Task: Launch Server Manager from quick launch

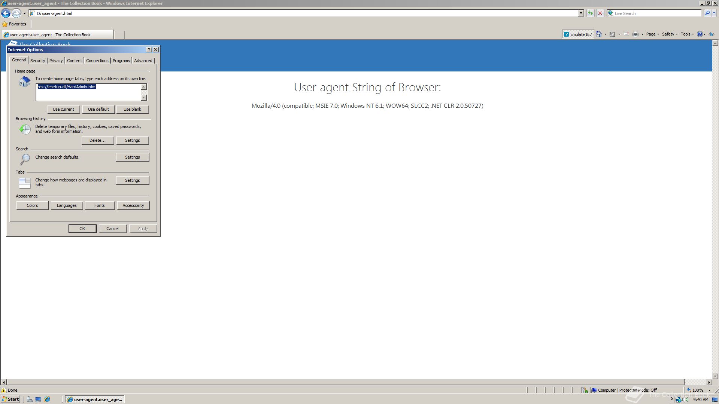Action: [x=30, y=400]
